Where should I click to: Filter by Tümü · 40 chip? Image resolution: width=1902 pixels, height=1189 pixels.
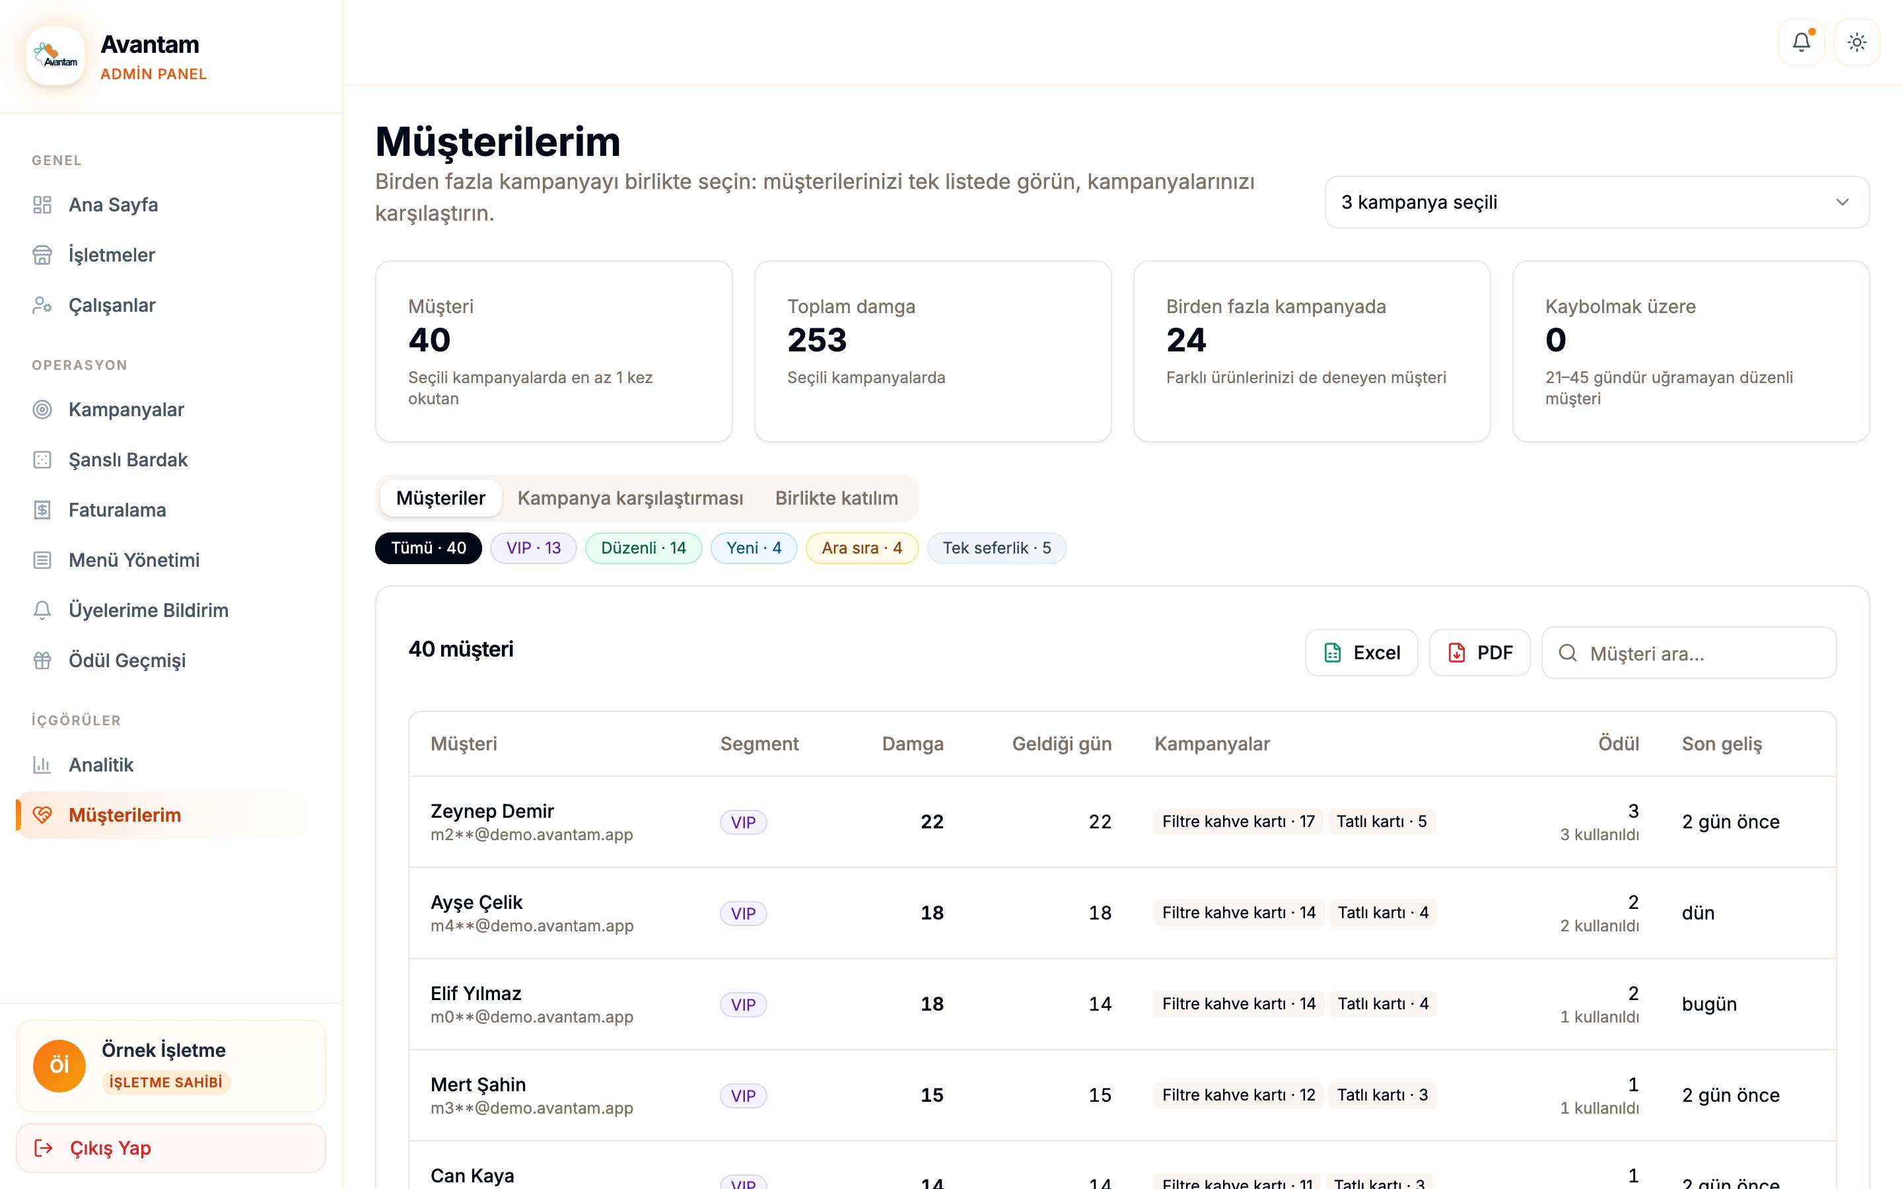tap(429, 548)
